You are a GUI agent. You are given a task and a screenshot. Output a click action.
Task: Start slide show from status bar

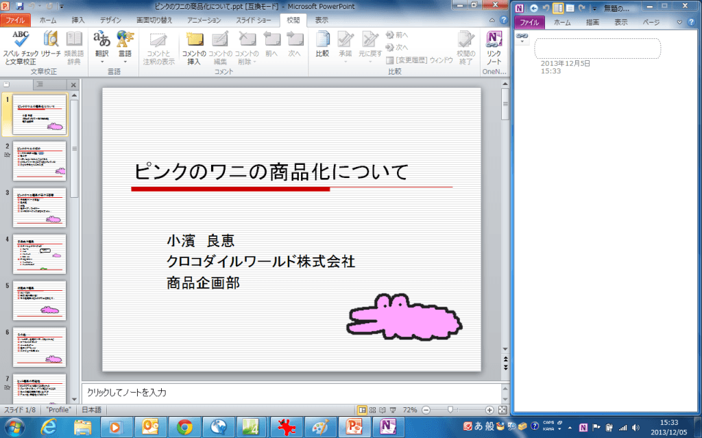click(x=393, y=410)
